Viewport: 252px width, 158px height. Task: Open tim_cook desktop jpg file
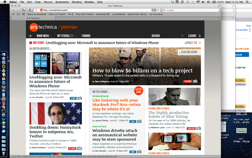pyautogui.click(x=241, y=121)
